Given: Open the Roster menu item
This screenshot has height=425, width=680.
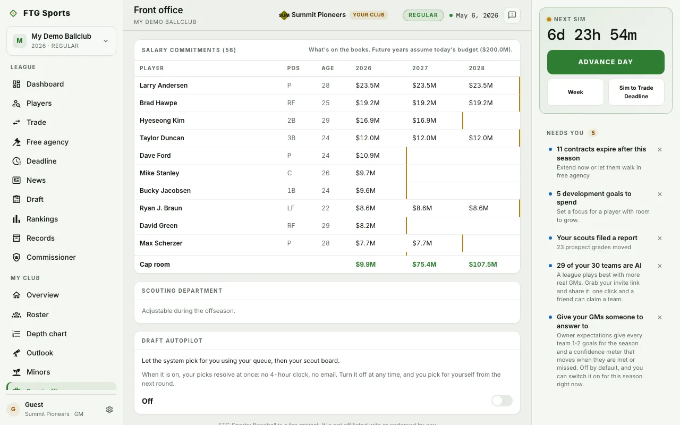Looking at the screenshot, I should point(61,314).
